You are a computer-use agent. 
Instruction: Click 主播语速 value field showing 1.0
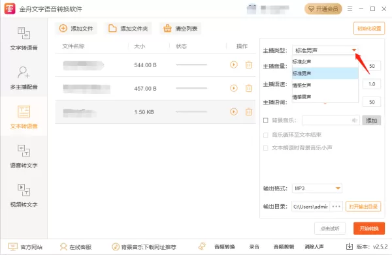[x=372, y=84]
